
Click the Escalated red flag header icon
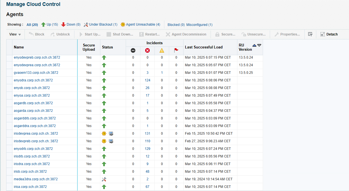click(176, 50)
